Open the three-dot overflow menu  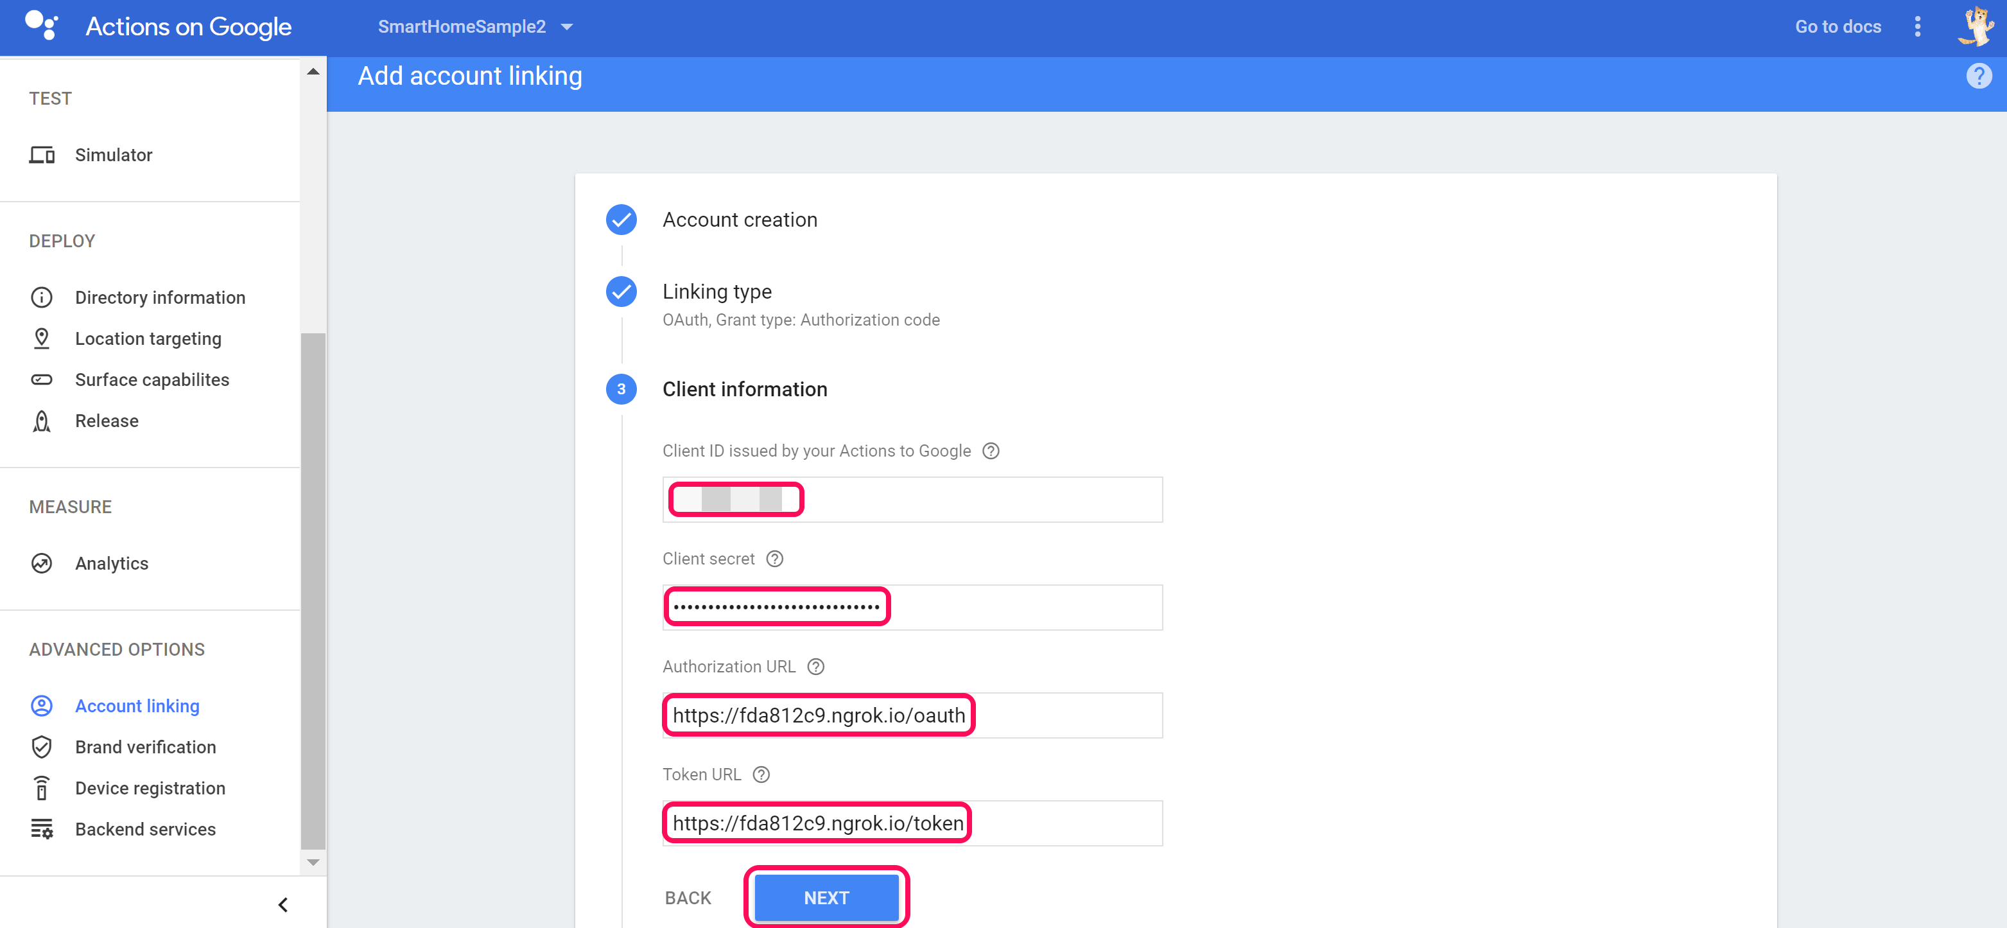(x=1917, y=27)
